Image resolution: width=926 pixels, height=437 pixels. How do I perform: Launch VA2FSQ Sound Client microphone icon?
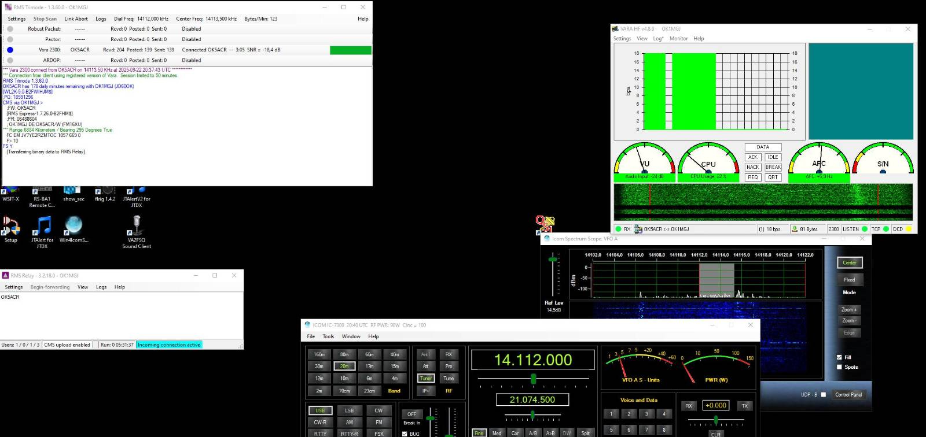[x=137, y=225]
